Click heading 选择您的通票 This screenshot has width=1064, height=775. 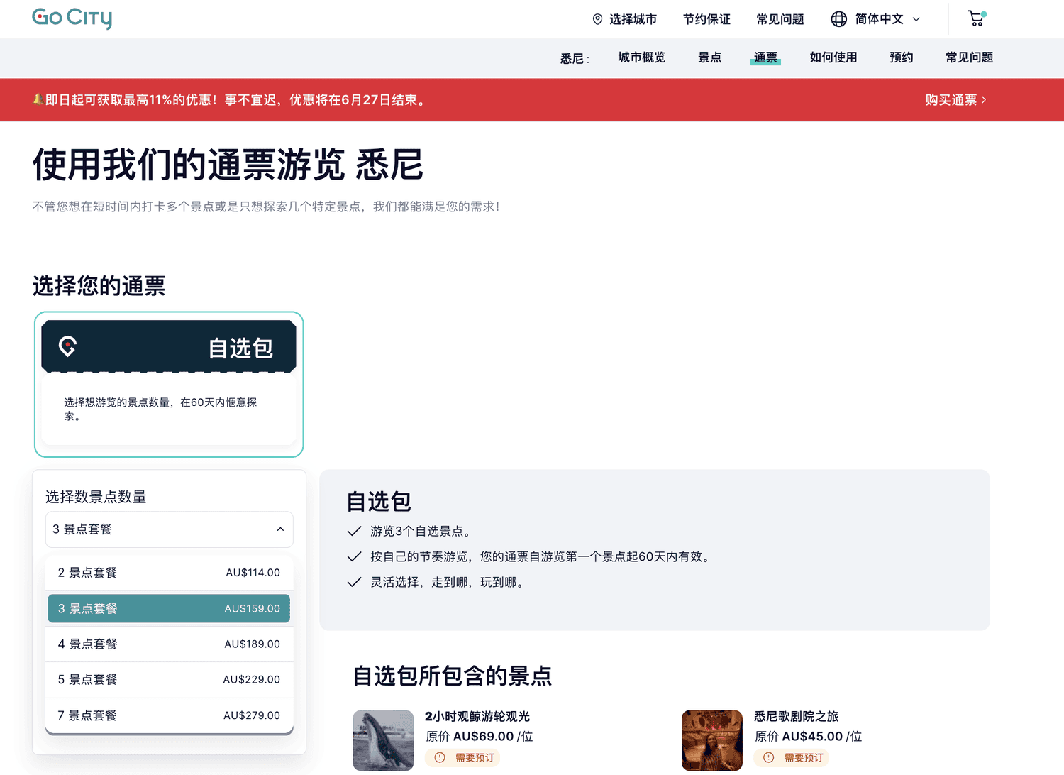click(x=99, y=286)
